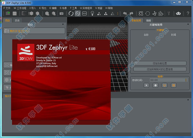Select the orbit navigation mode icon
Screen dimensions: 193x138
click(x=71, y=14)
